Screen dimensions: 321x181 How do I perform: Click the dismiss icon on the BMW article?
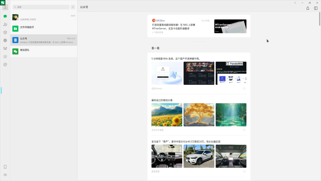[x=244, y=171]
